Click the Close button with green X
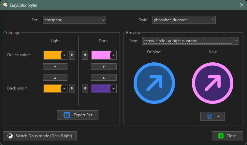The height and width of the screenshot is (145, 247). click(227, 136)
